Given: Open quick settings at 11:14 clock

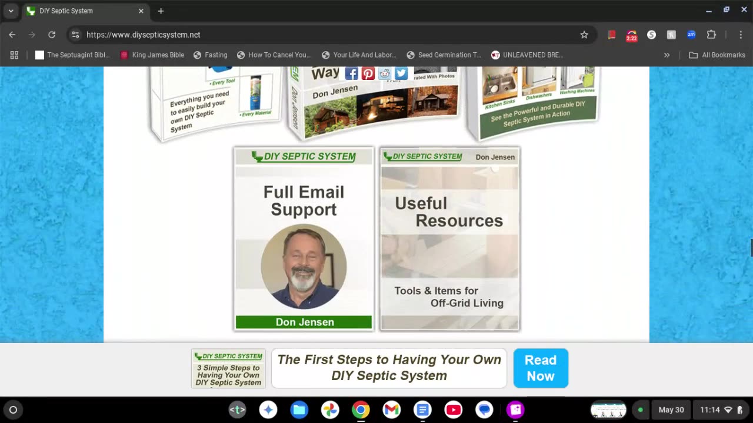Looking at the screenshot, I should click(721, 409).
